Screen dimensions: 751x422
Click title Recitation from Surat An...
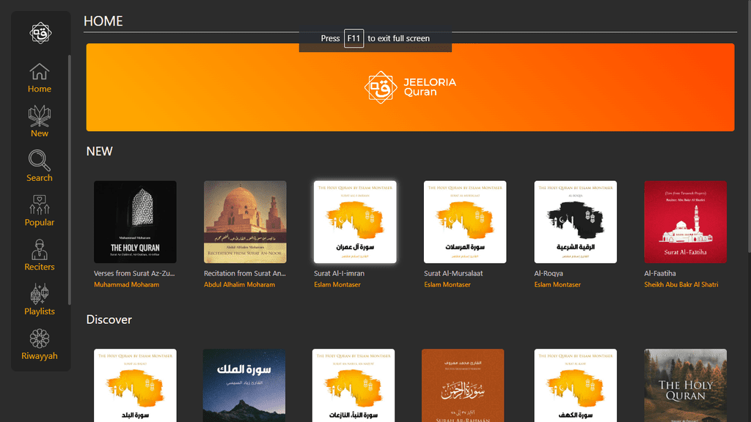(x=245, y=274)
